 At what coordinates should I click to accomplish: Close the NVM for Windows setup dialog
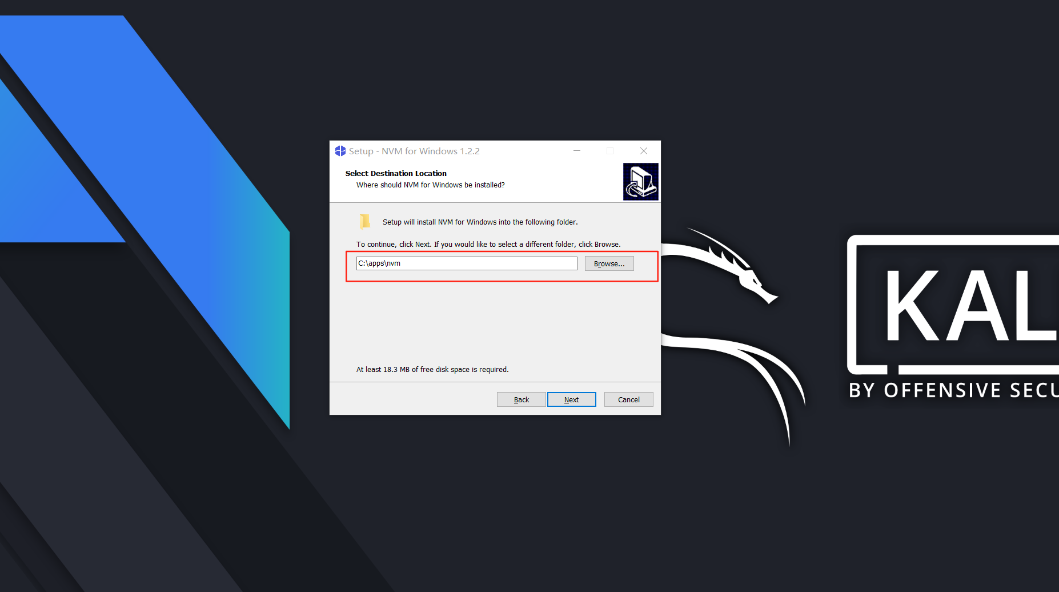point(644,151)
